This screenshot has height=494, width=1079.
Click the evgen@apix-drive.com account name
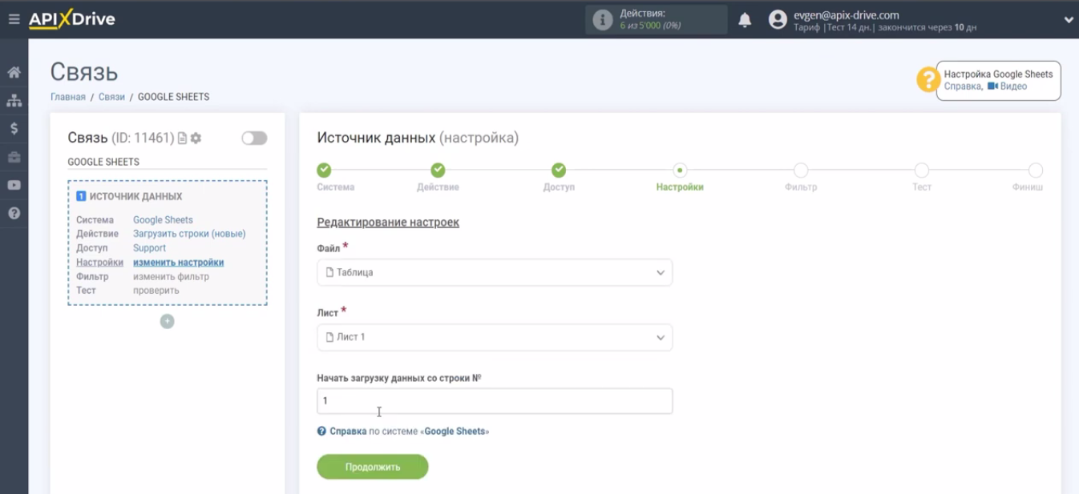pos(846,15)
